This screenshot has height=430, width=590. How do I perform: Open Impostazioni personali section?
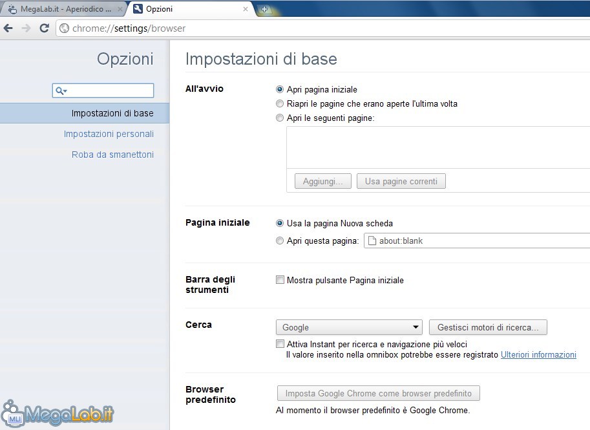click(109, 134)
